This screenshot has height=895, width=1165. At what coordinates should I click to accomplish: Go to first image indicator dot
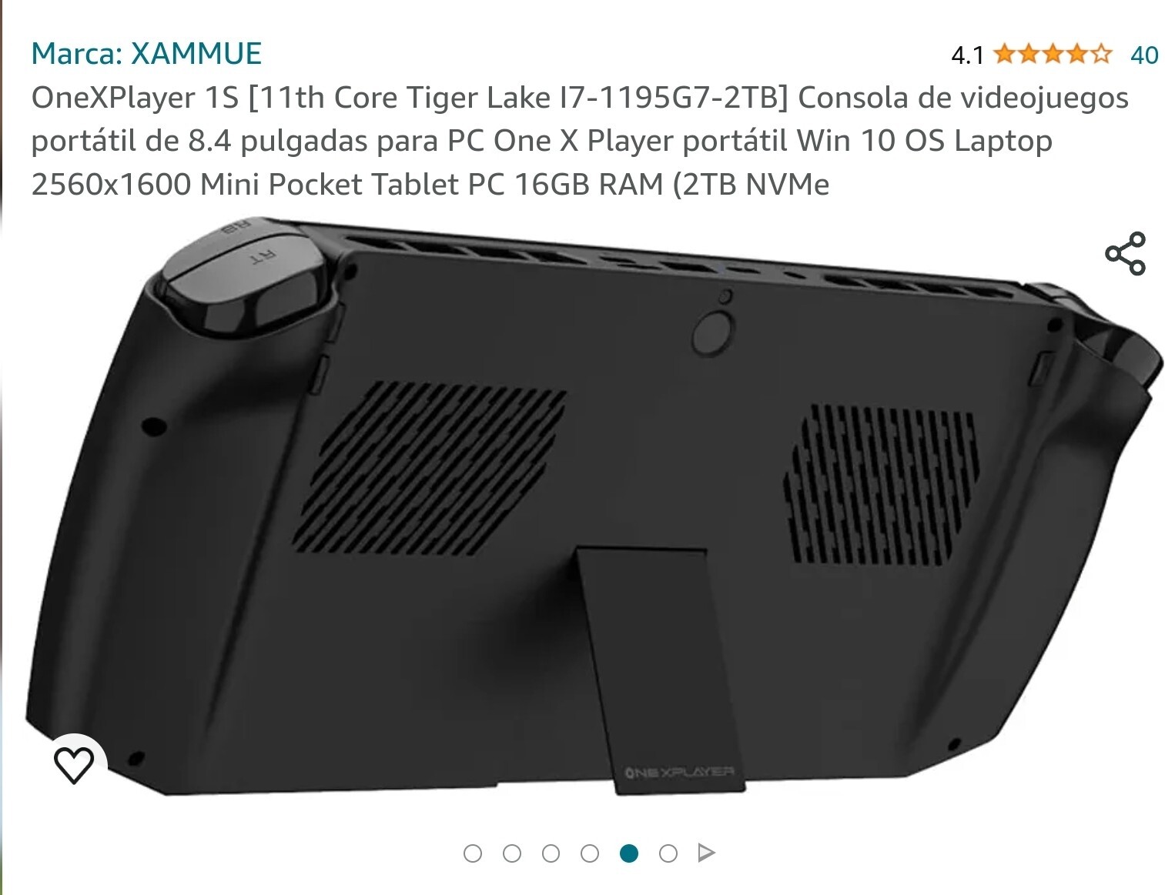(x=473, y=853)
